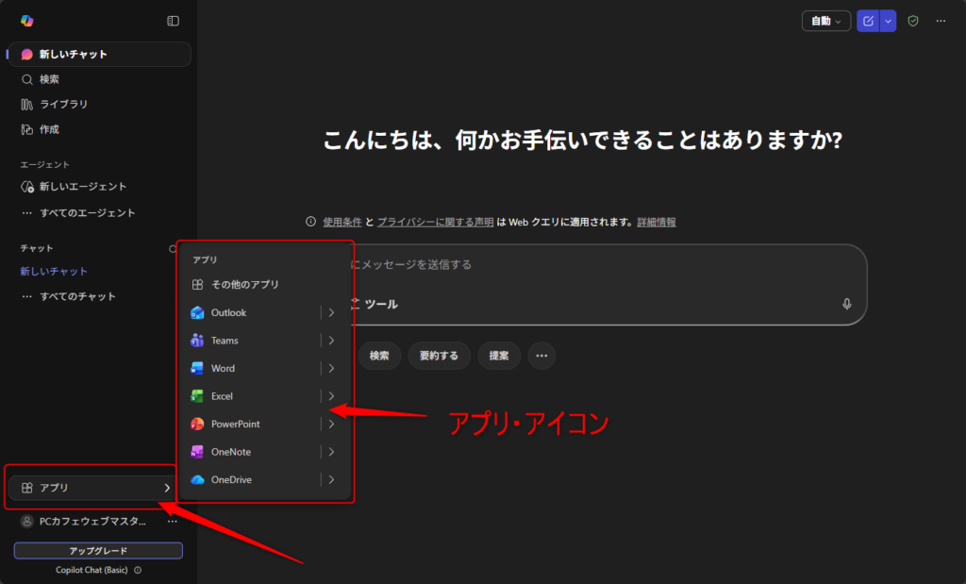Viewport: 966px width, 584px height.
Task: Expand the arrow next to new chat button
Action: [x=888, y=21]
